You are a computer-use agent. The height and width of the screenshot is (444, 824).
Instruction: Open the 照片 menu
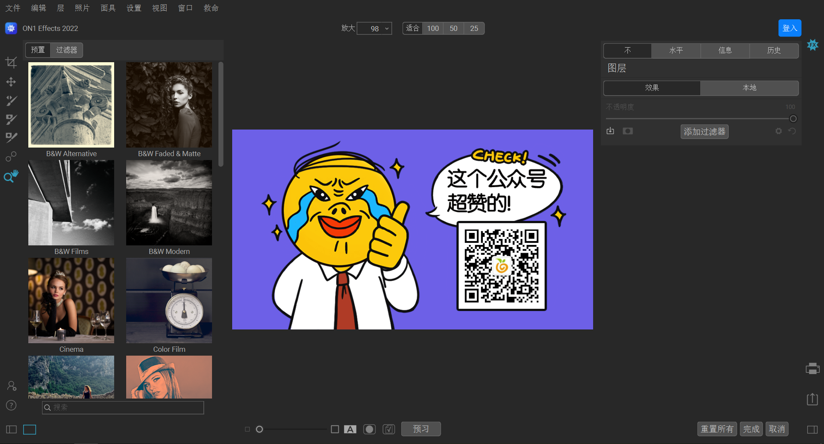pos(82,8)
